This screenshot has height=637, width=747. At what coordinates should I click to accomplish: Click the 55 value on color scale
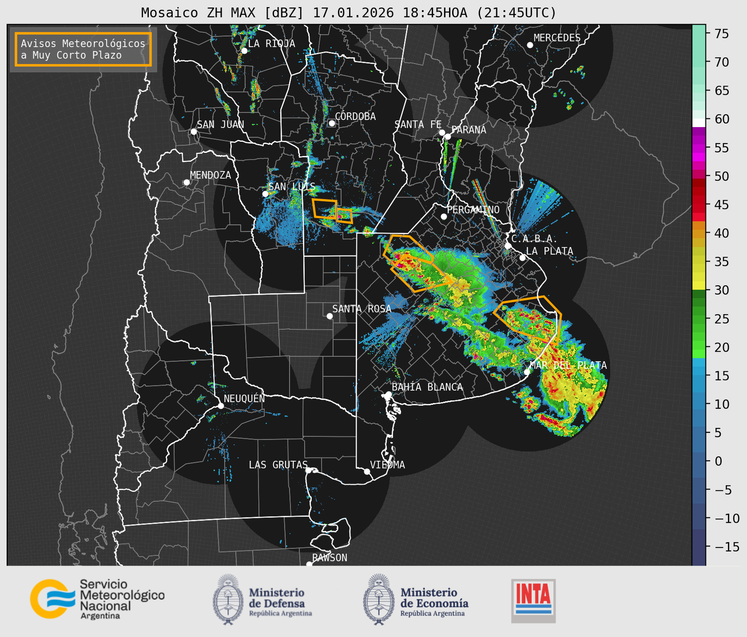(x=721, y=148)
